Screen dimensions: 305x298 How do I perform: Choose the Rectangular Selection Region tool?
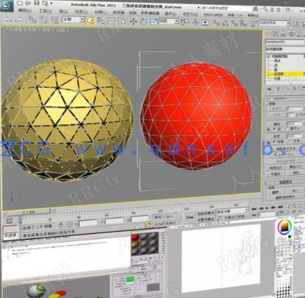tap(111, 21)
